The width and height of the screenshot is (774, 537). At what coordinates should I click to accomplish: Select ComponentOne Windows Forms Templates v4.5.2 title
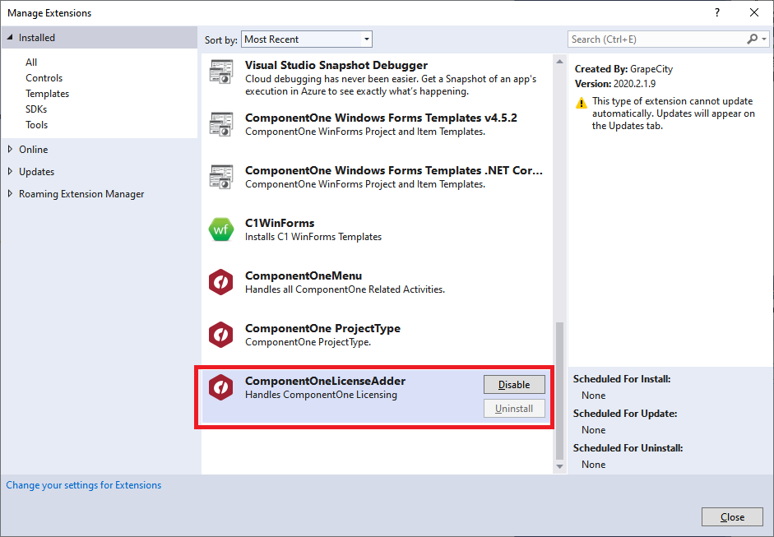[x=381, y=118]
